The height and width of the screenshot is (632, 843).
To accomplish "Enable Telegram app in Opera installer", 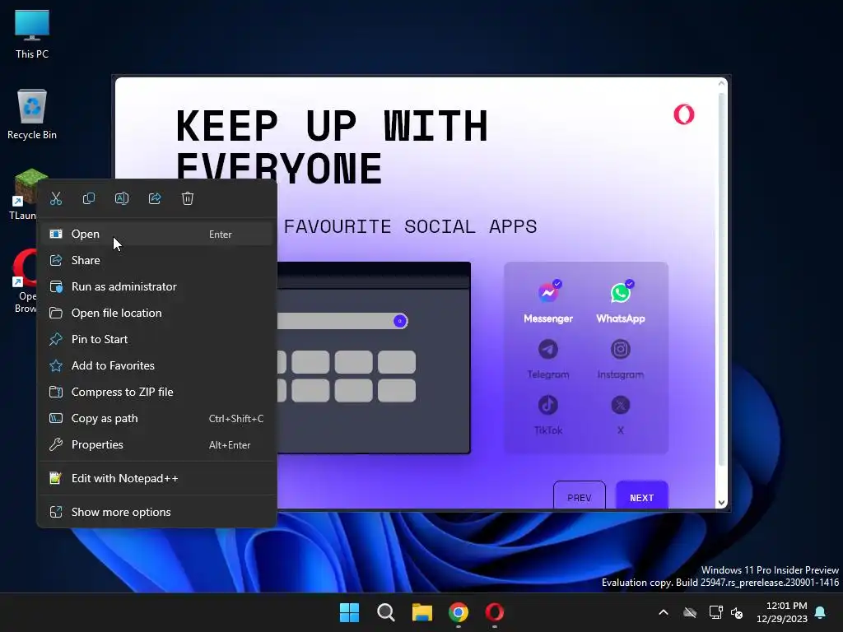I will (547, 359).
